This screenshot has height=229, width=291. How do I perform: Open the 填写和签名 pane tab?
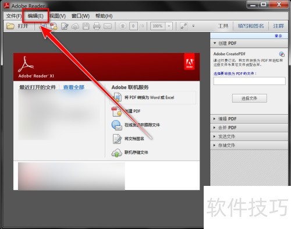[251, 26]
